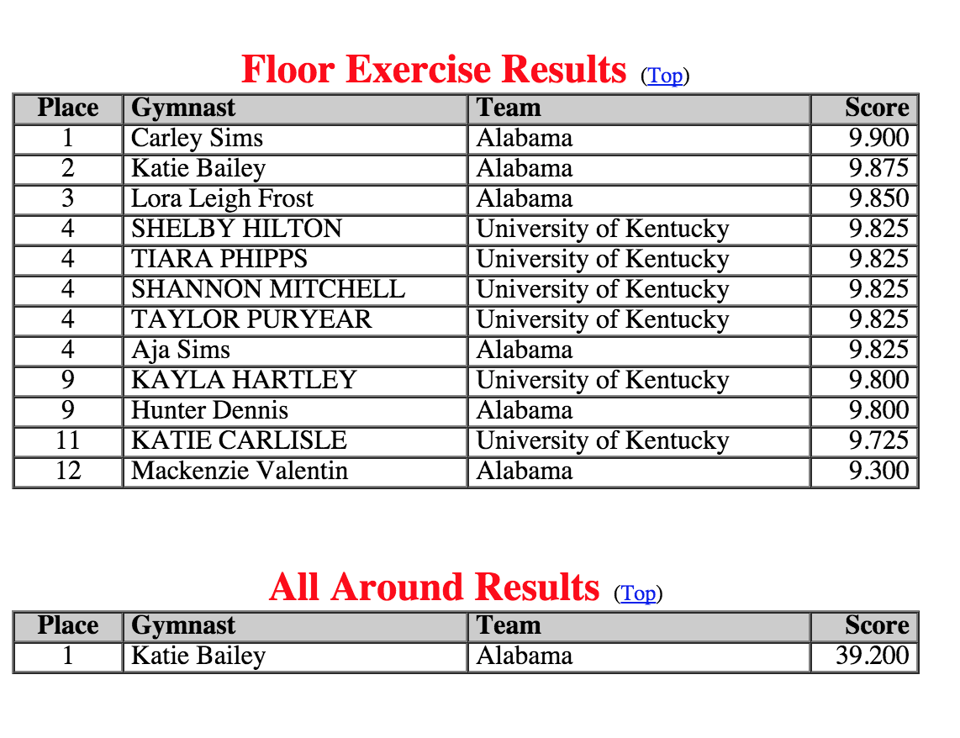Click the 9.900 floor score
The image size is (960, 738).
878,139
